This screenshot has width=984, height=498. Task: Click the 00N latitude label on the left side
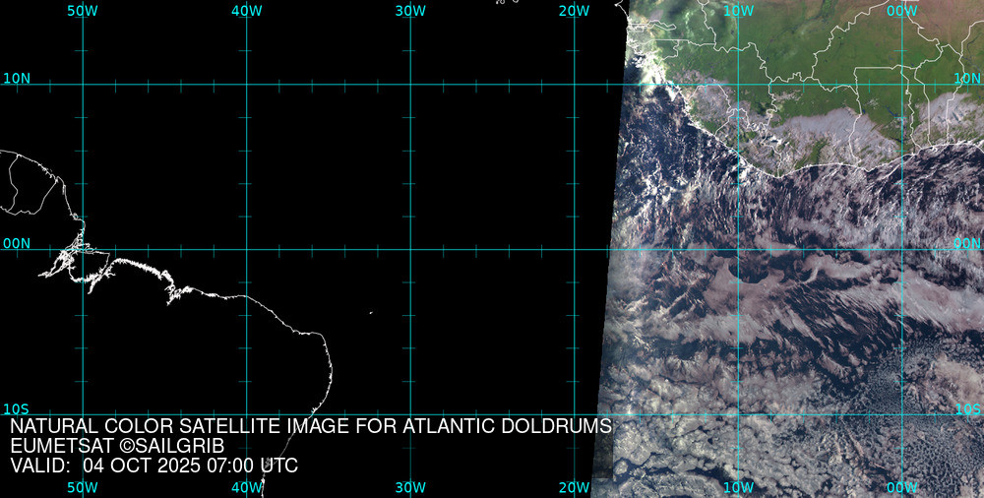pos(17,243)
